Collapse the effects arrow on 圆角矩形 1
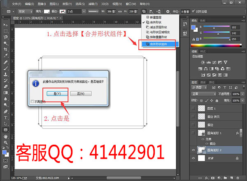 [x=241, y=133]
